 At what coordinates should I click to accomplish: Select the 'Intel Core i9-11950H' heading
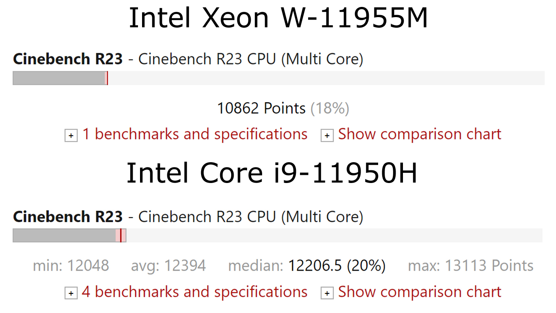[272, 173]
